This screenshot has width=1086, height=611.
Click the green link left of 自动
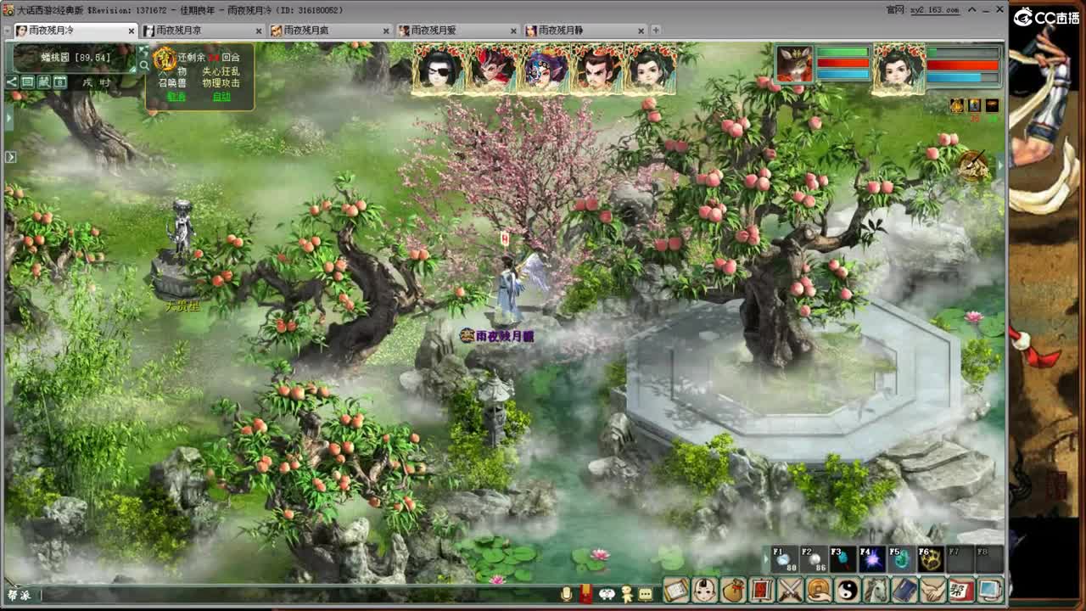[x=176, y=97]
